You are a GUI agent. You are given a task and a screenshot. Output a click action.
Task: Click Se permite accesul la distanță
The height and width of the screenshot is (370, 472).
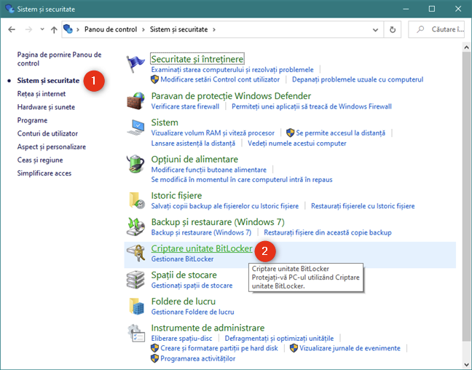pyautogui.click(x=340, y=133)
